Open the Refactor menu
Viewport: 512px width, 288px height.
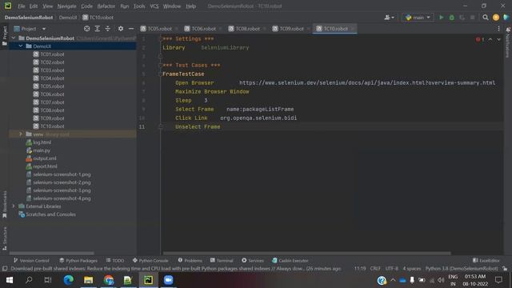click(x=106, y=6)
